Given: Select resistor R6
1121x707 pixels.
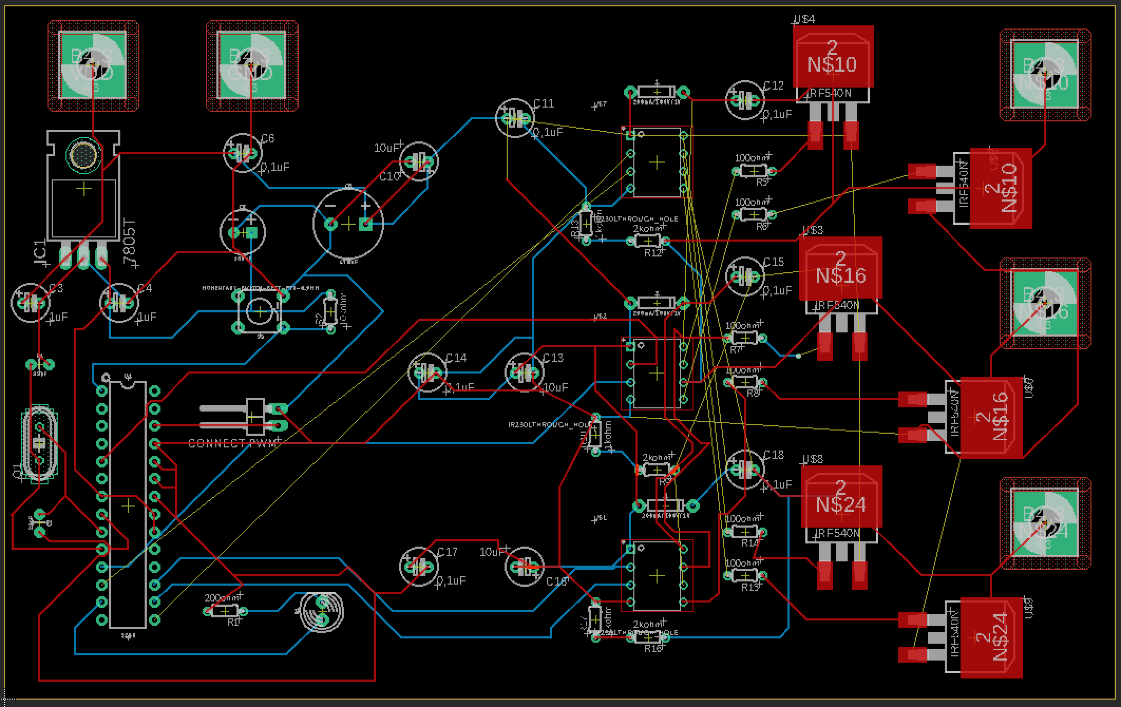Looking at the screenshot, I should pos(754,215).
